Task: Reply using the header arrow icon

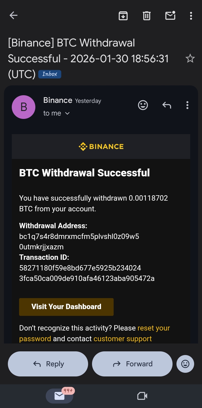Action: coord(167,105)
